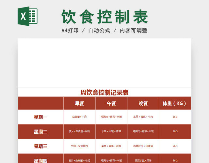Click 星期一 breakfast cell 白煮蛋+牛奶
Image resolution: width=209 pixels, height=163 pixels.
tap(79, 117)
